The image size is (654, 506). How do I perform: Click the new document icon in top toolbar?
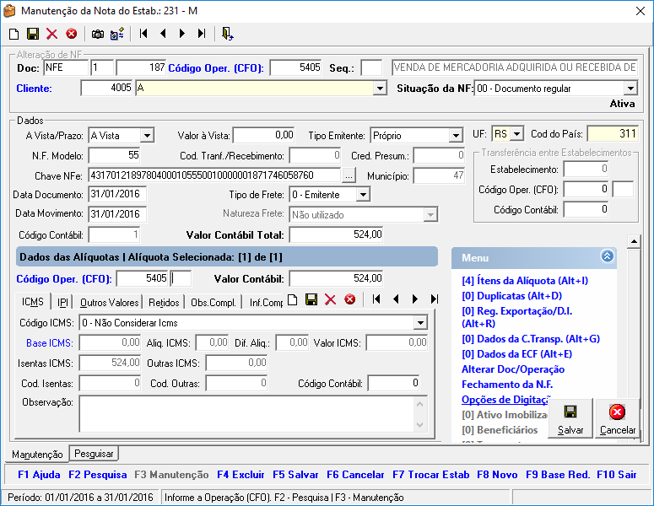(x=14, y=34)
